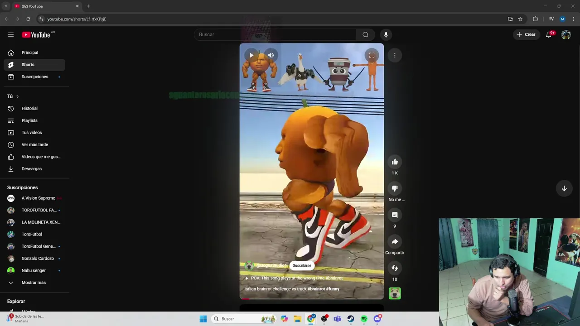Open the remix button showing 10
The width and height of the screenshot is (580, 326).
[395, 268]
